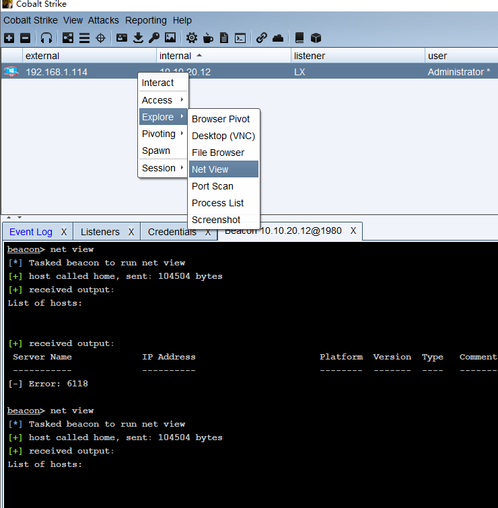Click the cloud icon to manage web server
498x508 pixels.
(x=278, y=38)
